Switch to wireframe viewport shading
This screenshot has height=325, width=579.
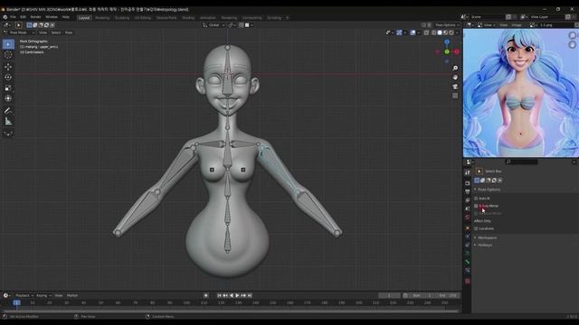[433, 32]
